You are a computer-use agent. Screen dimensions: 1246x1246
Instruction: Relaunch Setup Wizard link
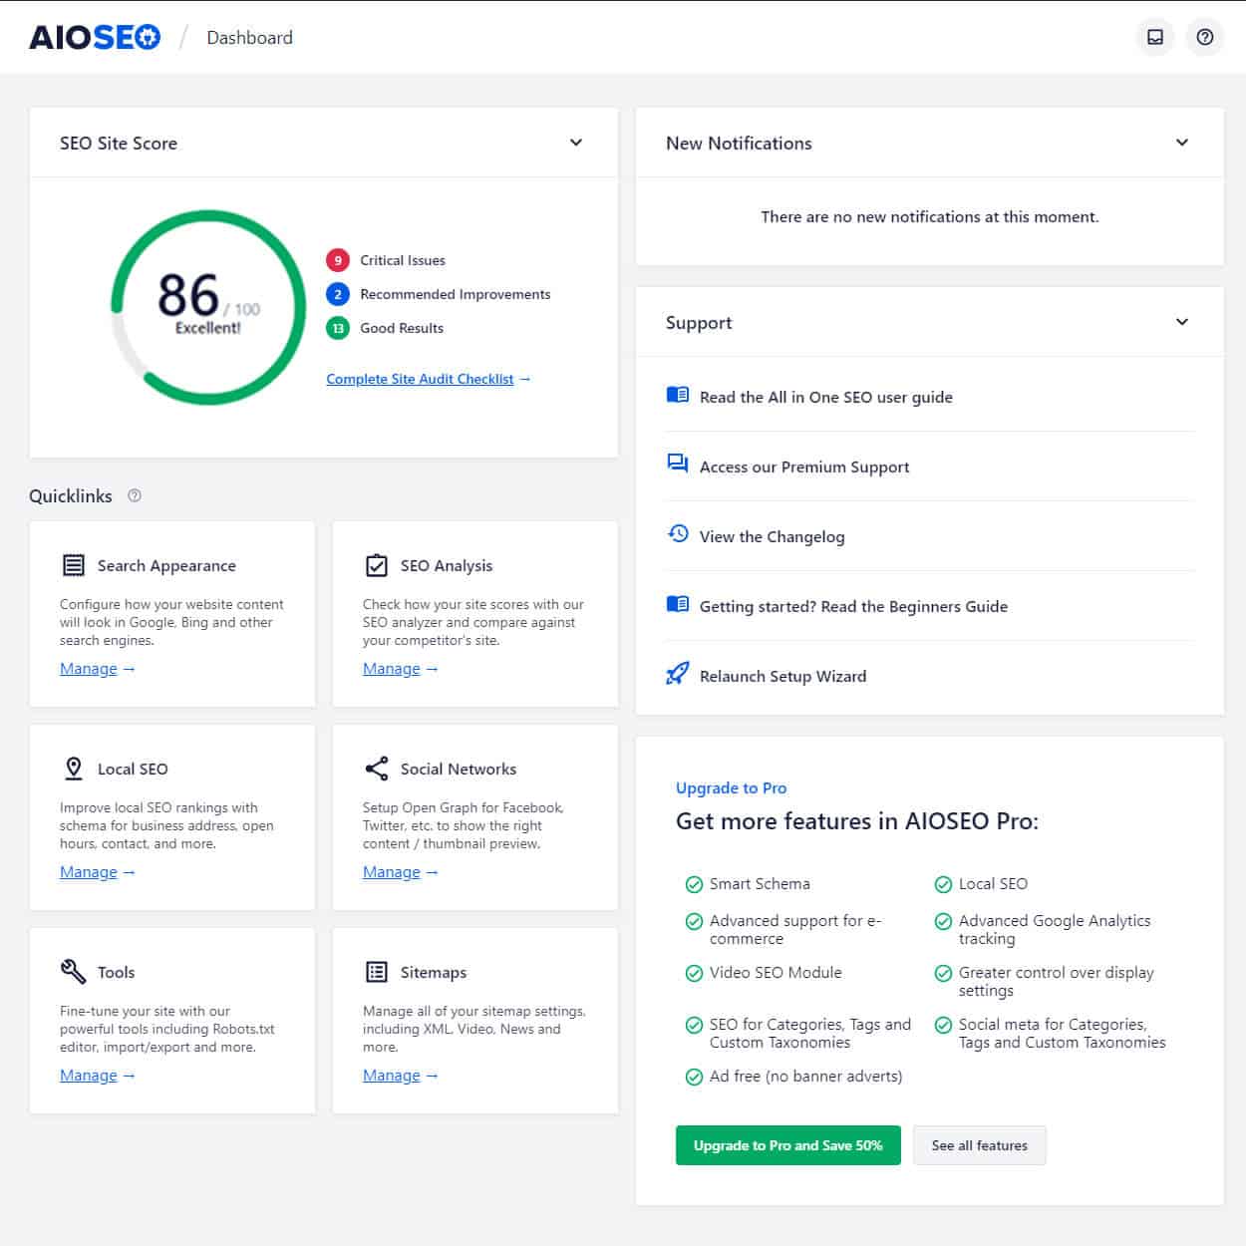783,676
